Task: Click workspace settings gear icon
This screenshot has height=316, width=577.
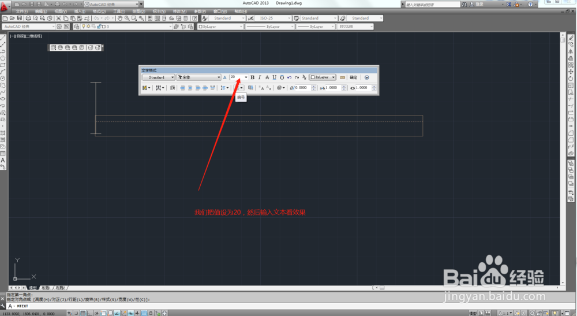Action: pyautogui.click(x=59, y=27)
